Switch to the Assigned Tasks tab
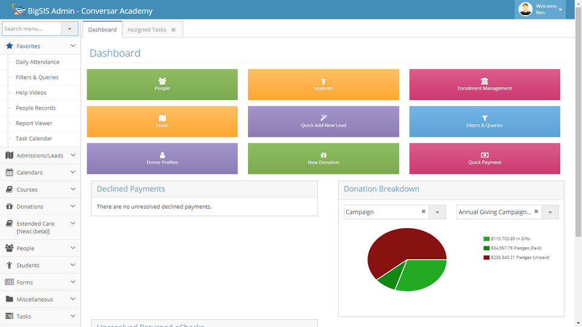Viewport: 582px width, 327px height. click(x=147, y=30)
